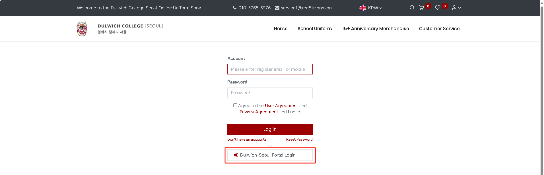Open the shopping cart icon
This screenshot has width=544, height=175.
pos(421,8)
